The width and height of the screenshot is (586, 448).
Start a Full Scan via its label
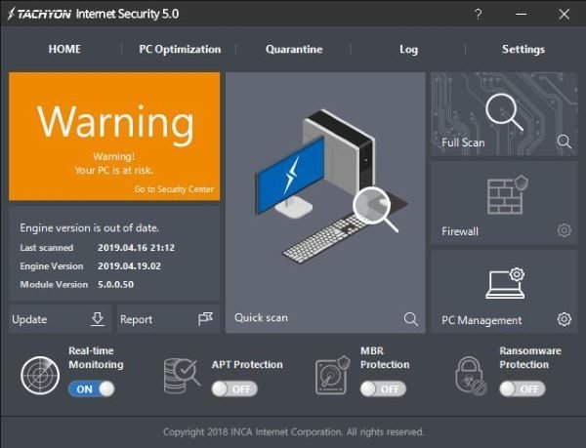[x=463, y=143]
